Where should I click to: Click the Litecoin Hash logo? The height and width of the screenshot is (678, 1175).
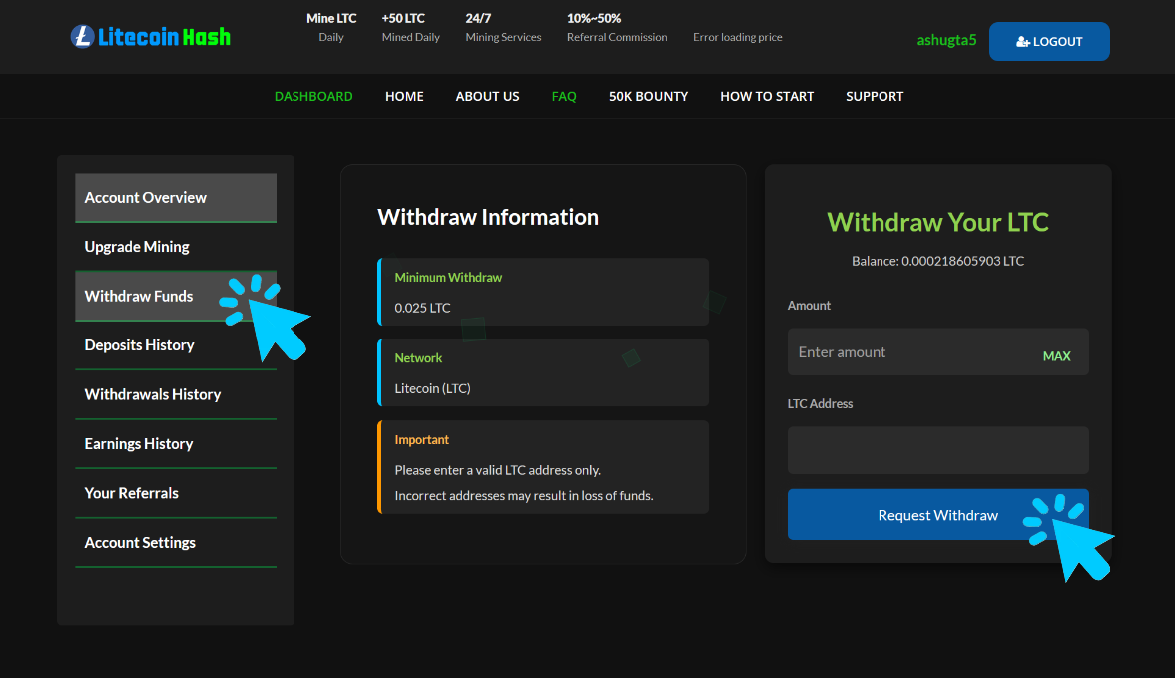point(150,36)
